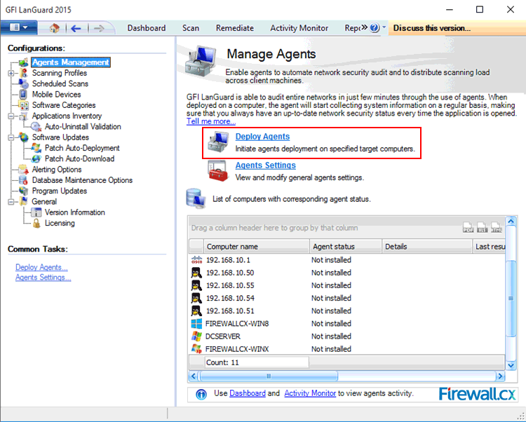Screen dimensions: 526x422
Task: Click the Alerting Options icon
Action: (23, 169)
